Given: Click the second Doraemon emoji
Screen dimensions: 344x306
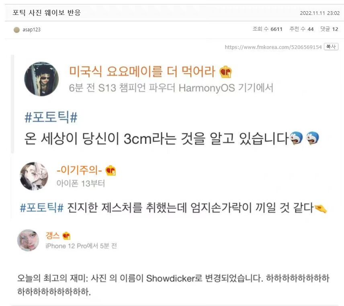Looking at the screenshot, I should pos(312,138).
